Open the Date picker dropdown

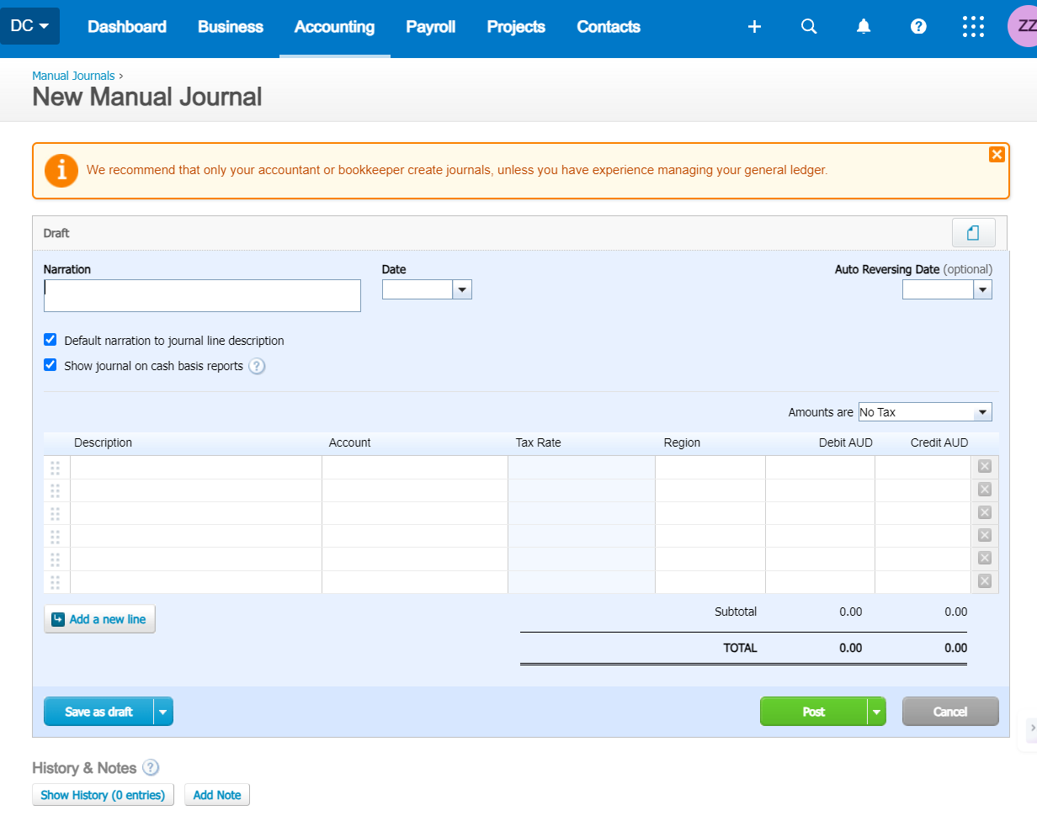pos(462,289)
